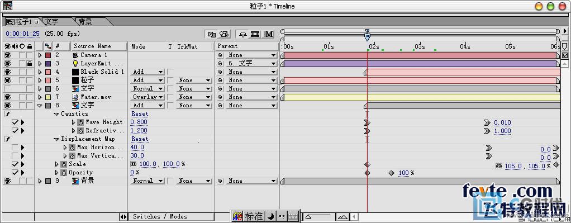The image size is (571, 223).
Task: Click zoom out mountain icon
Action: tap(308, 217)
